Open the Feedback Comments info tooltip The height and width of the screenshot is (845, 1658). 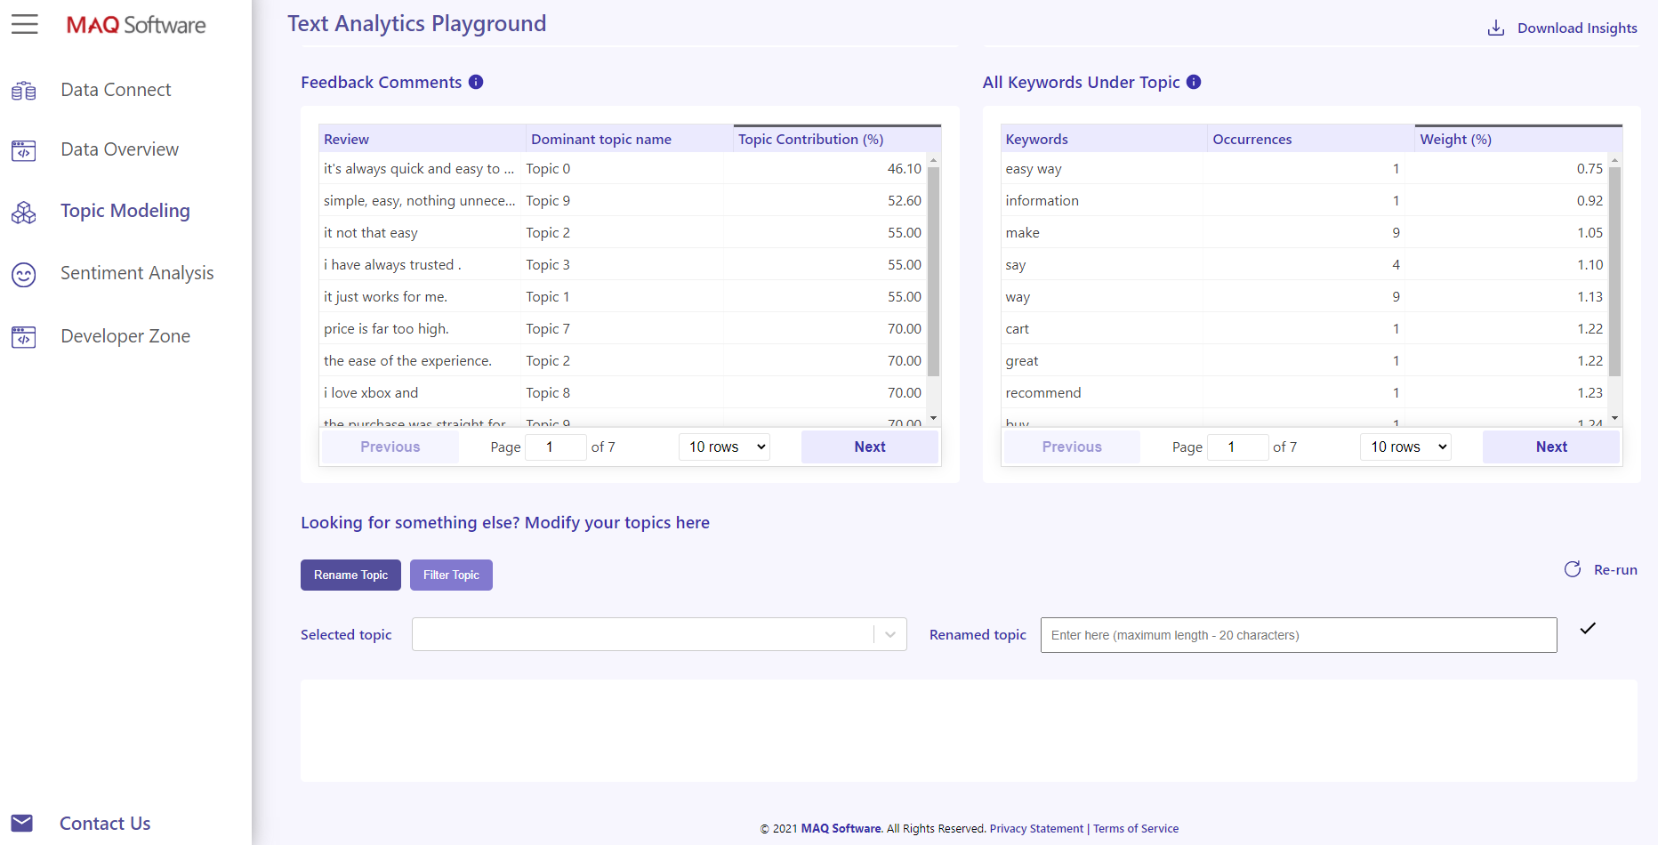[477, 81]
